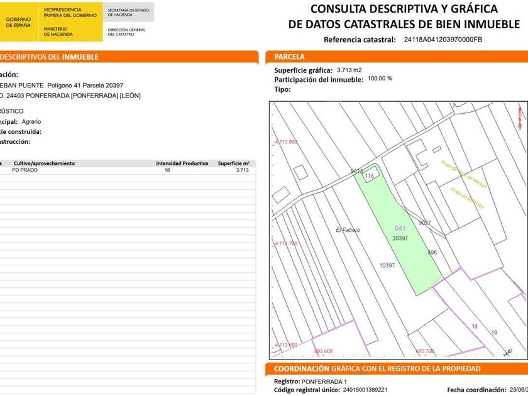Click the 'Cultivo/aprovechamiento' column header
The height and width of the screenshot is (396, 528).
(x=44, y=163)
